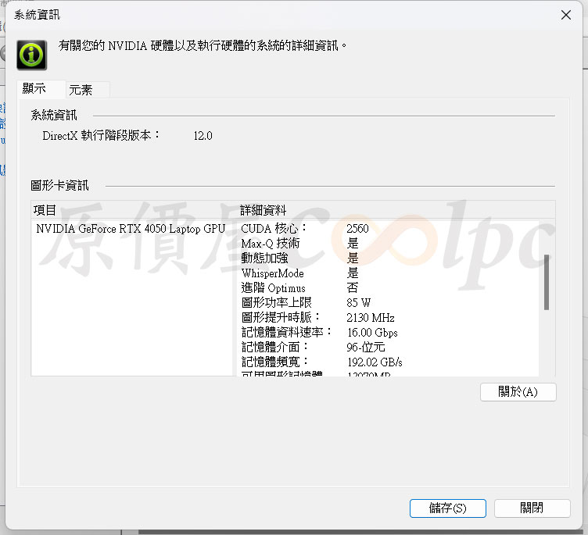Viewport: 588px width, 535px height.
Task: Click the 儲存(S) button
Action: 448,508
